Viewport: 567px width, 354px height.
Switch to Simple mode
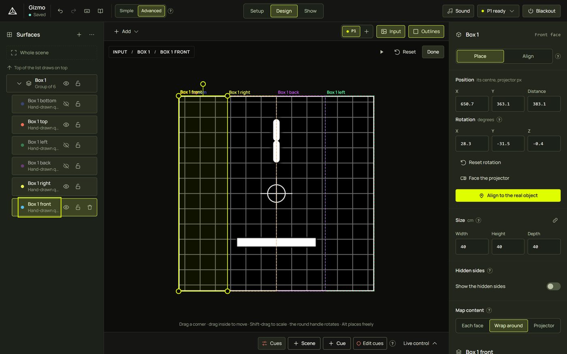(126, 11)
